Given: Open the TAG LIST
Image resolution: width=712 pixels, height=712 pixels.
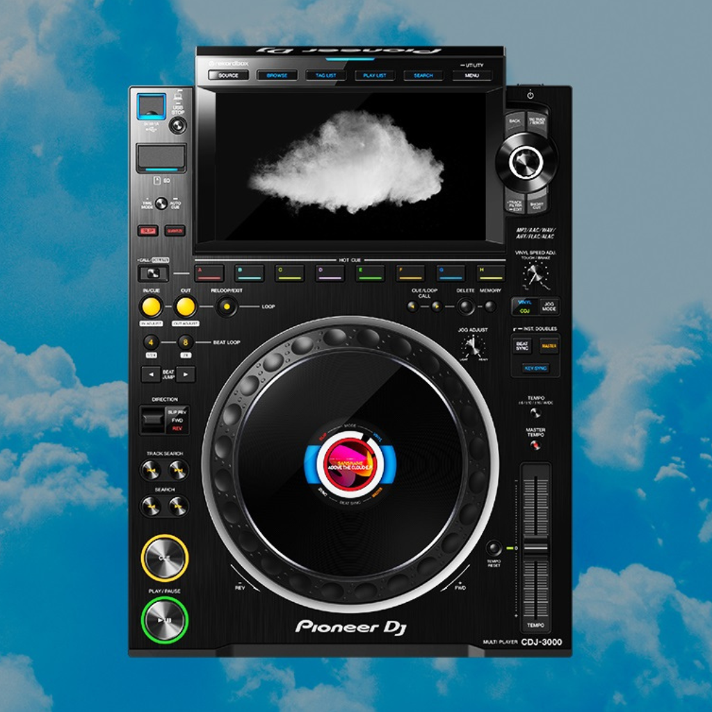Looking at the screenshot, I should (326, 75).
